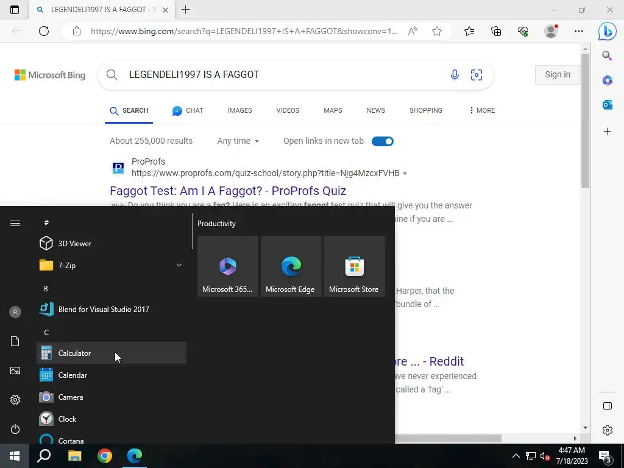Open the Clock app
Viewport: 624px width, 468px height.
click(112, 419)
